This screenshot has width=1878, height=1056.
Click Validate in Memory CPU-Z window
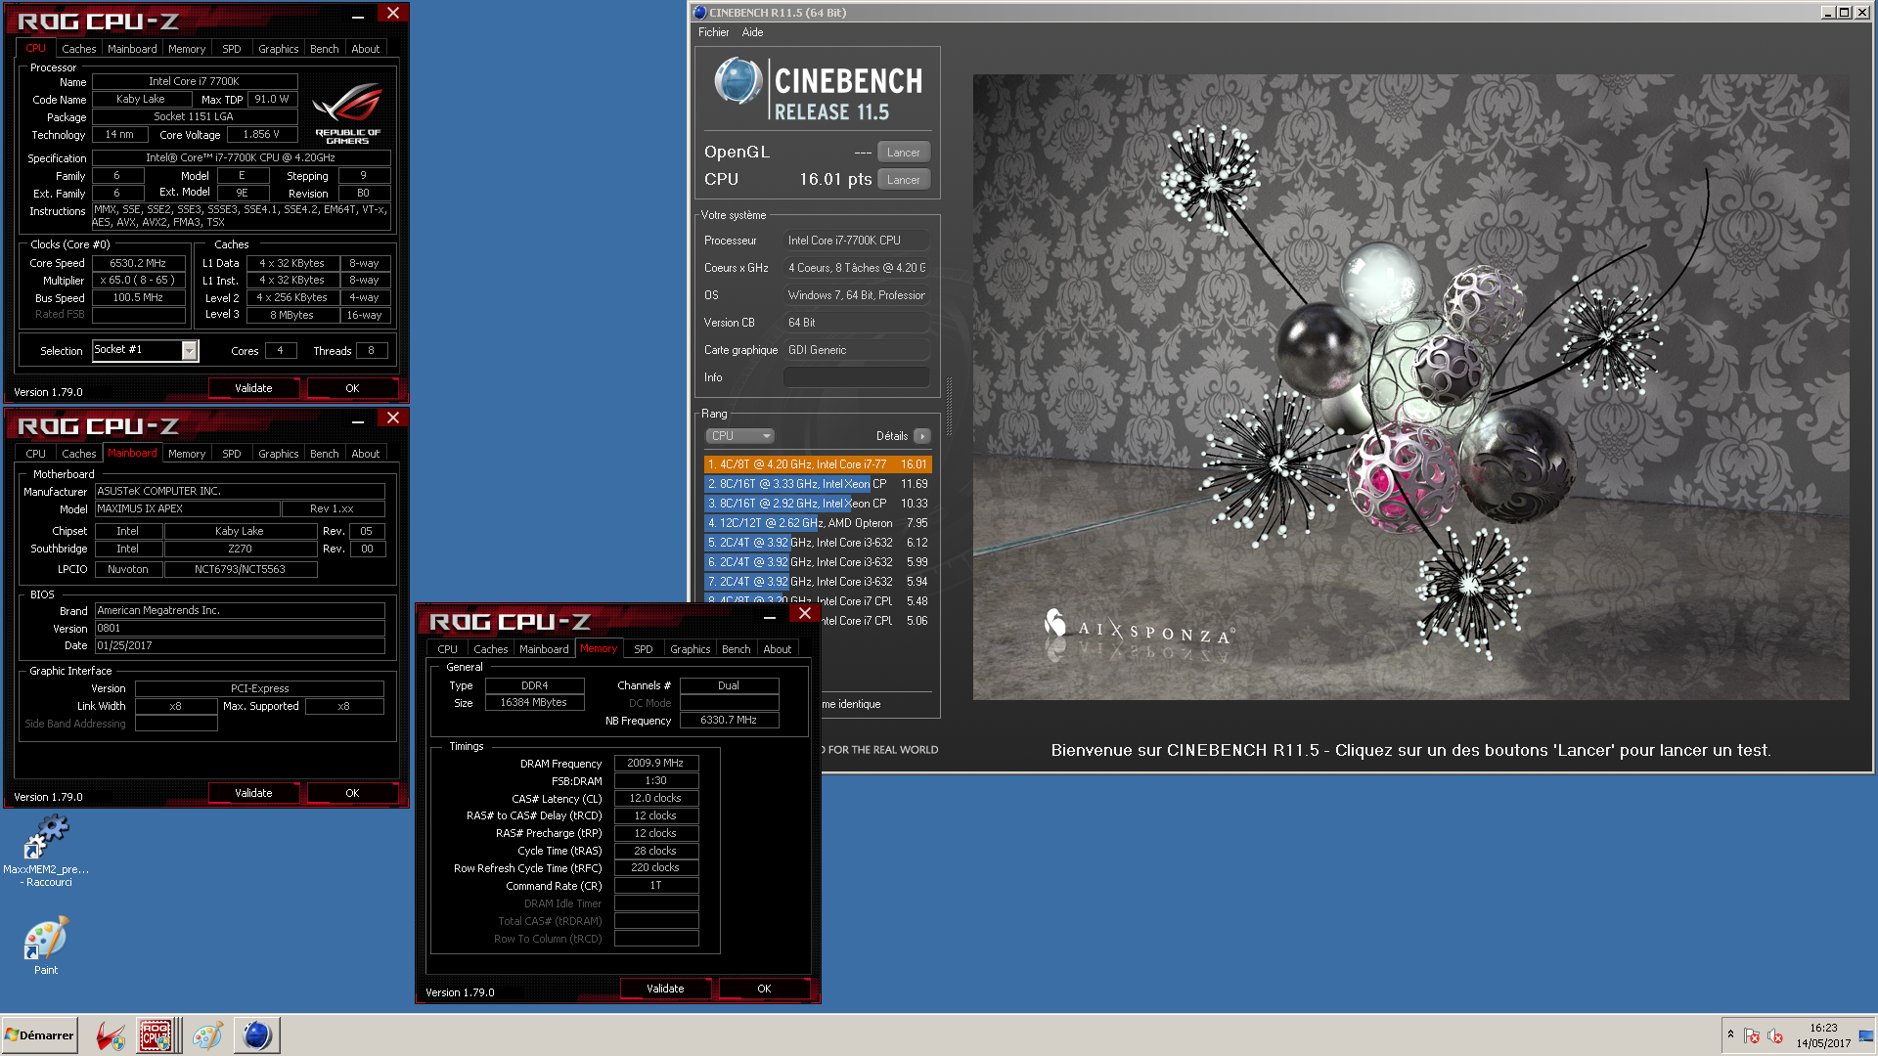(665, 989)
